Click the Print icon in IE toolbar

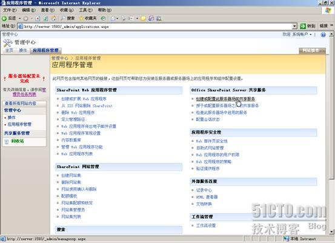(124, 19)
